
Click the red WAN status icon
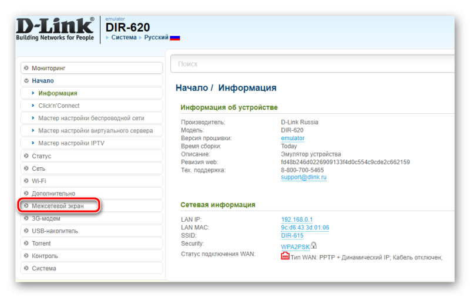285,256
